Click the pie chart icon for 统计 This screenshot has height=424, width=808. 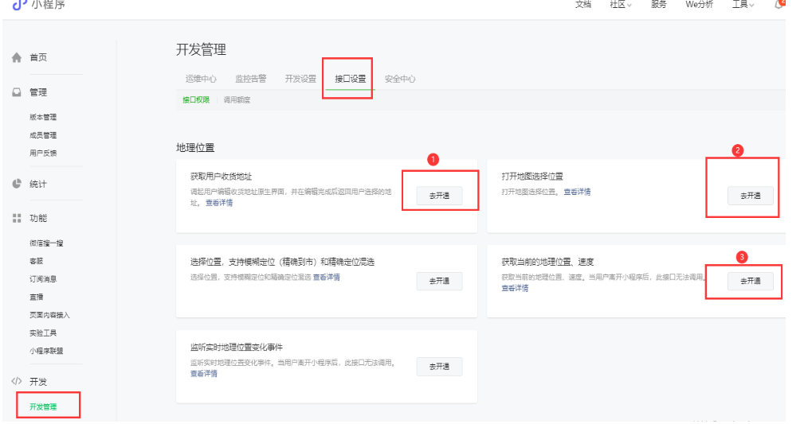pos(16,184)
